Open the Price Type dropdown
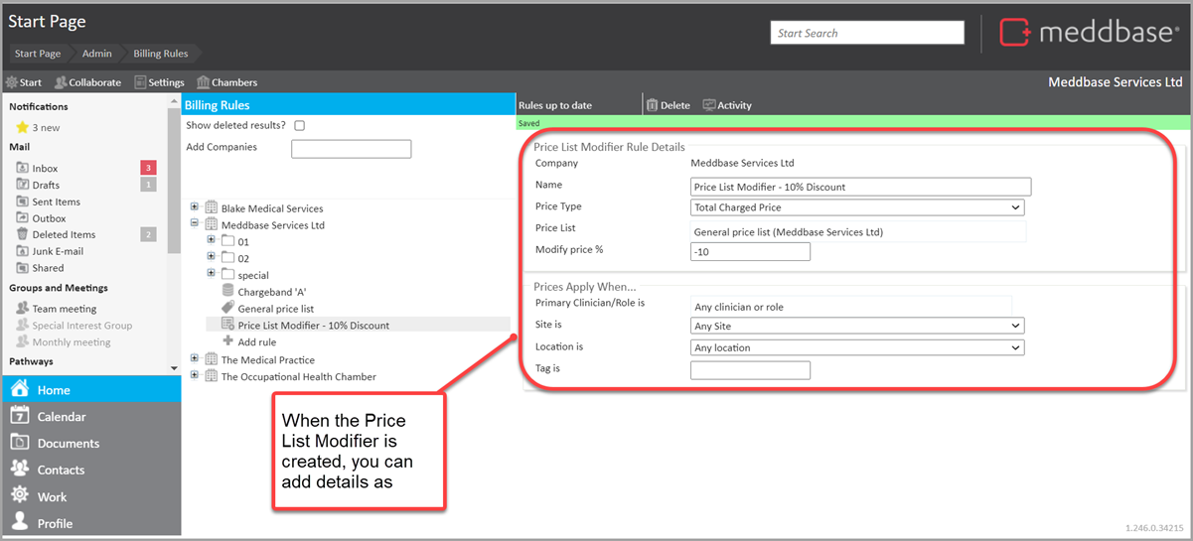The image size is (1193, 541). click(x=856, y=207)
